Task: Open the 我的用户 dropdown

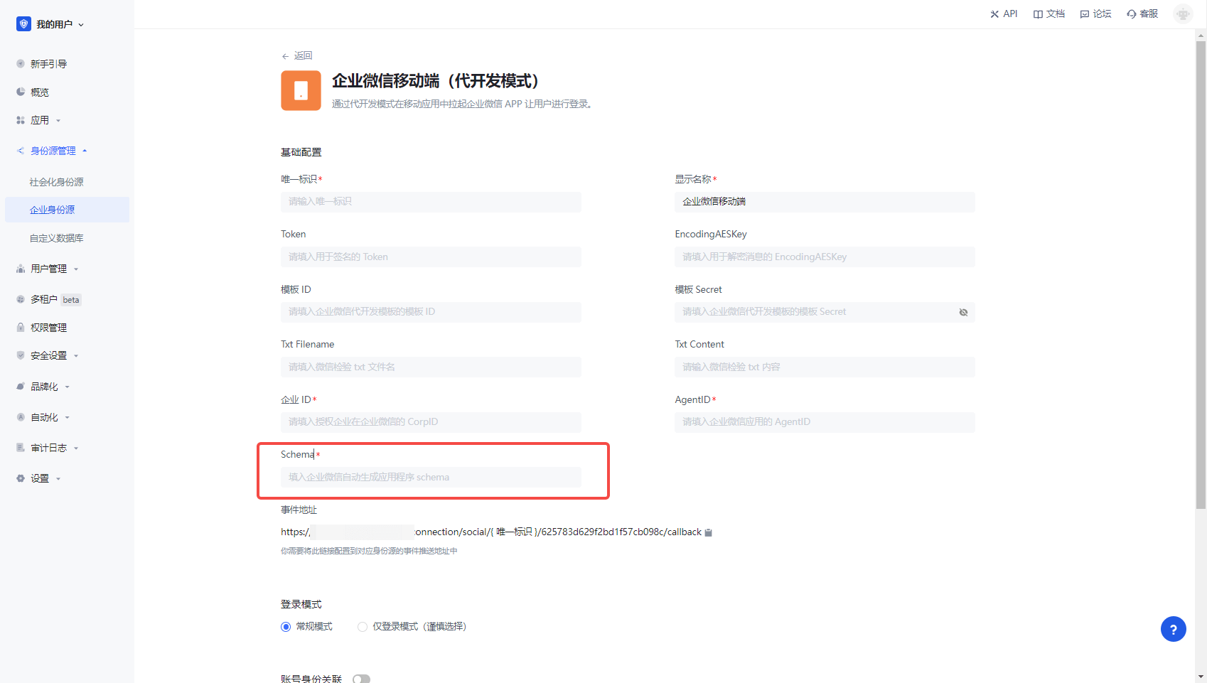Action: [51, 24]
